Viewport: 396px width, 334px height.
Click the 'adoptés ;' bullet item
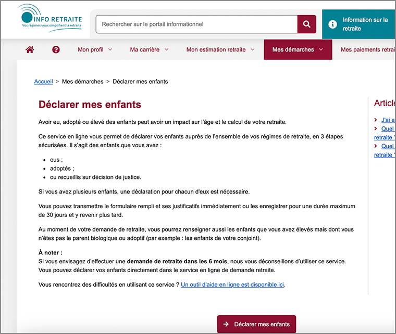62,169
